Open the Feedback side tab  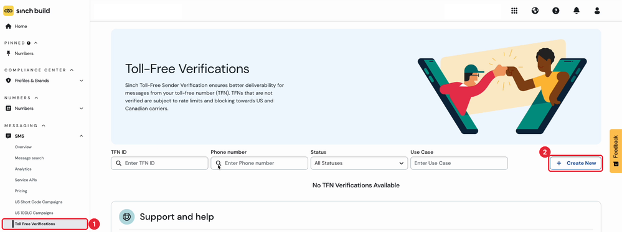616,151
